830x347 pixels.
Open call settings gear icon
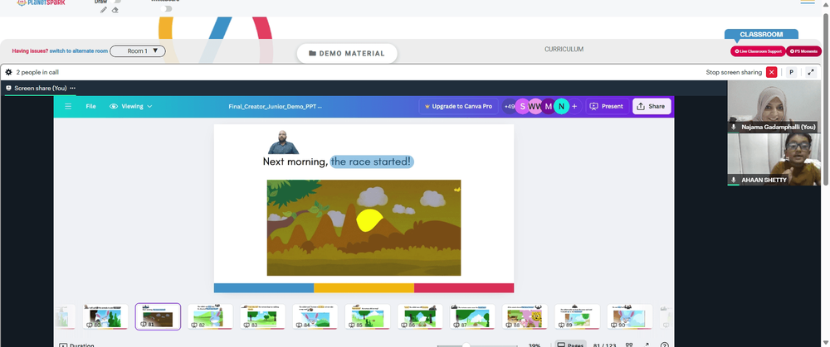coord(8,72)
